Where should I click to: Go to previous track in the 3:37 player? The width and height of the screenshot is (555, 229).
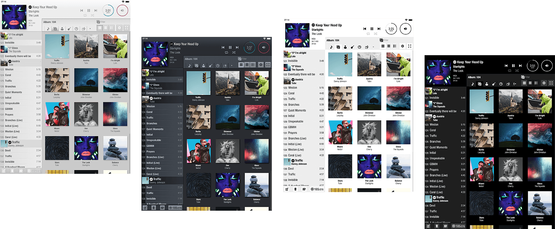click(x=223, y=48)
